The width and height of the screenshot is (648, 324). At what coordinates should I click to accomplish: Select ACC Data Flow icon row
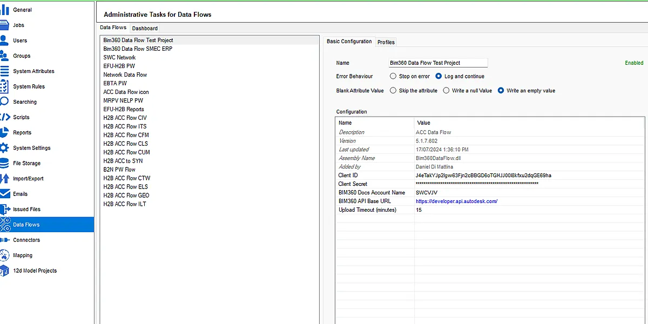210,92
